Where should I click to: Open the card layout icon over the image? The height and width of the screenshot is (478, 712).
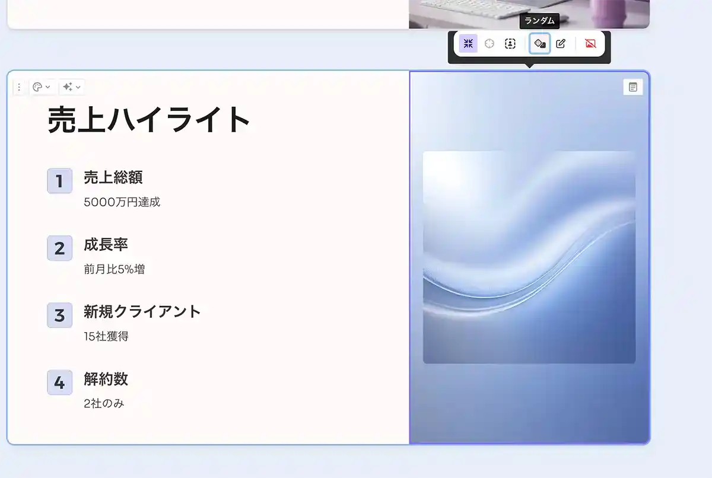pyautogui.click(x=633, y=87)
